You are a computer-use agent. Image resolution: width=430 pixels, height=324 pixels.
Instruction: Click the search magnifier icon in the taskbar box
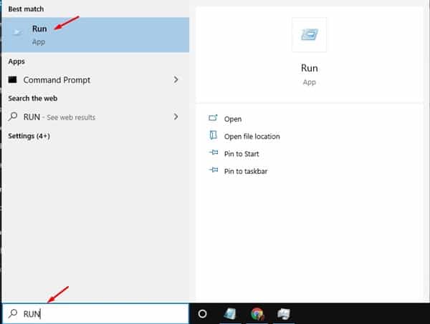13,313
